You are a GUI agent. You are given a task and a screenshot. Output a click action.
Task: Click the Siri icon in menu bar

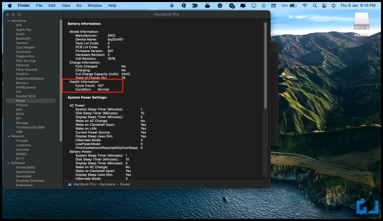tap(333, 5)
